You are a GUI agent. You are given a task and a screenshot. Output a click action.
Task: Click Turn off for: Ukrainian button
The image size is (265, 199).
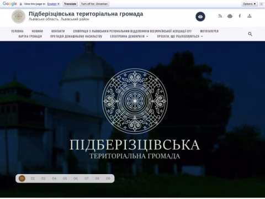(94, 4)
